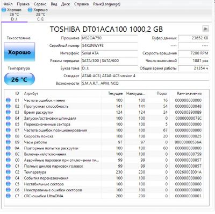Select the Повторные попытки раскрутки attribute
This screenshot has height=214, width=215.
51,148
